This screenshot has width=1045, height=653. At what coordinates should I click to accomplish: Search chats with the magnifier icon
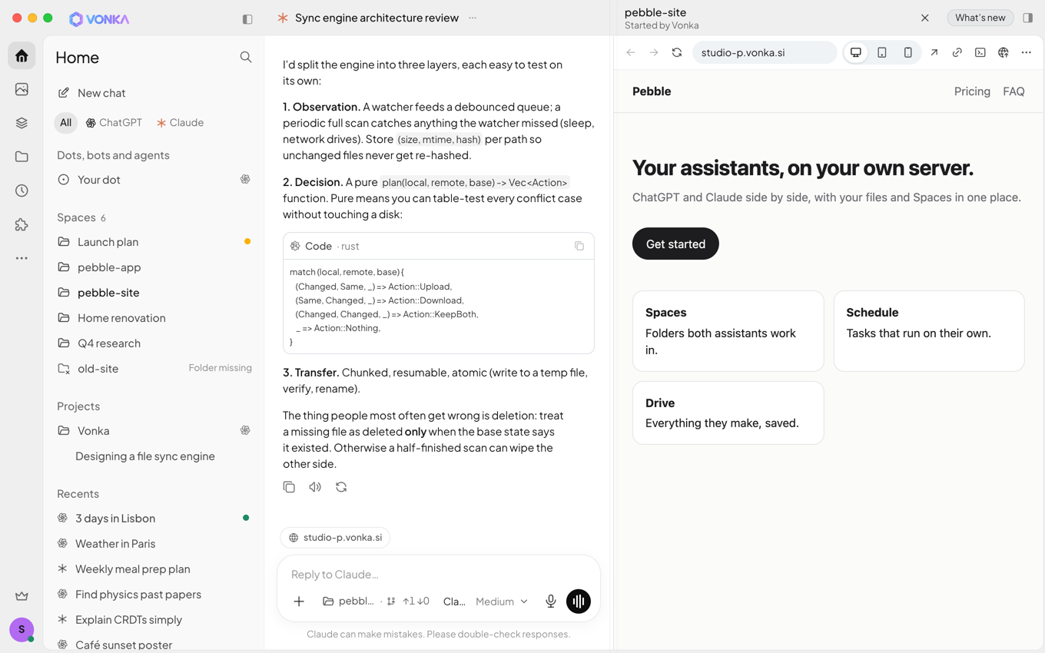(246, 57)
